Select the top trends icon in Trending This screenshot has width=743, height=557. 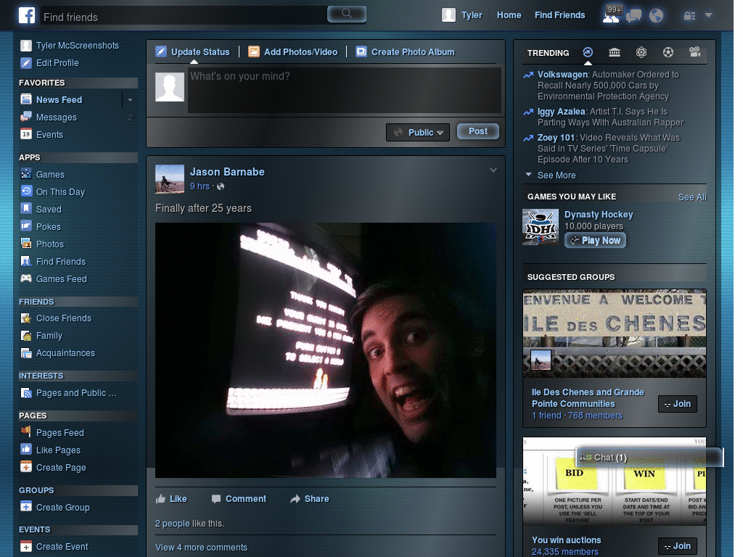click(x=588, y=52)
